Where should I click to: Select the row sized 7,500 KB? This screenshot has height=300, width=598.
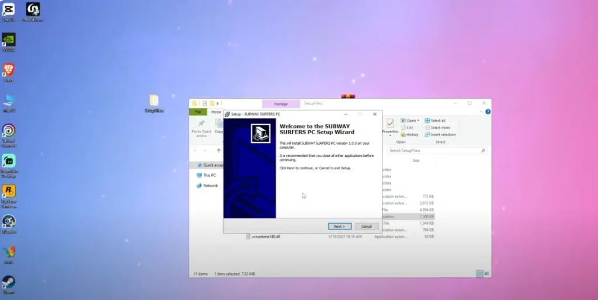407,217
